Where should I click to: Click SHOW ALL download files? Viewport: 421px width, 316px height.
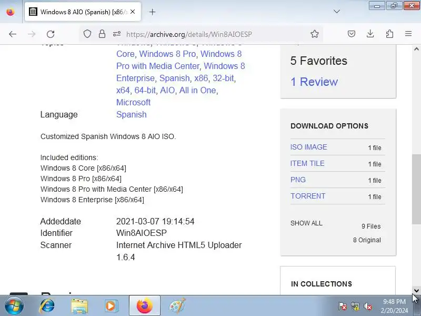coord(306,223)
